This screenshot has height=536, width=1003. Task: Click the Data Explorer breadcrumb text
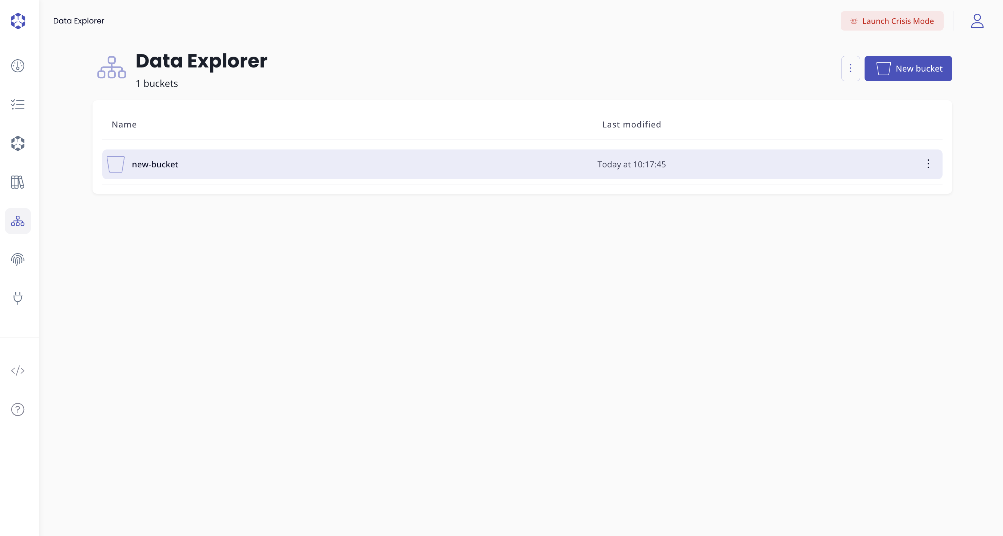pyautogui.click(x=79, y=21)
